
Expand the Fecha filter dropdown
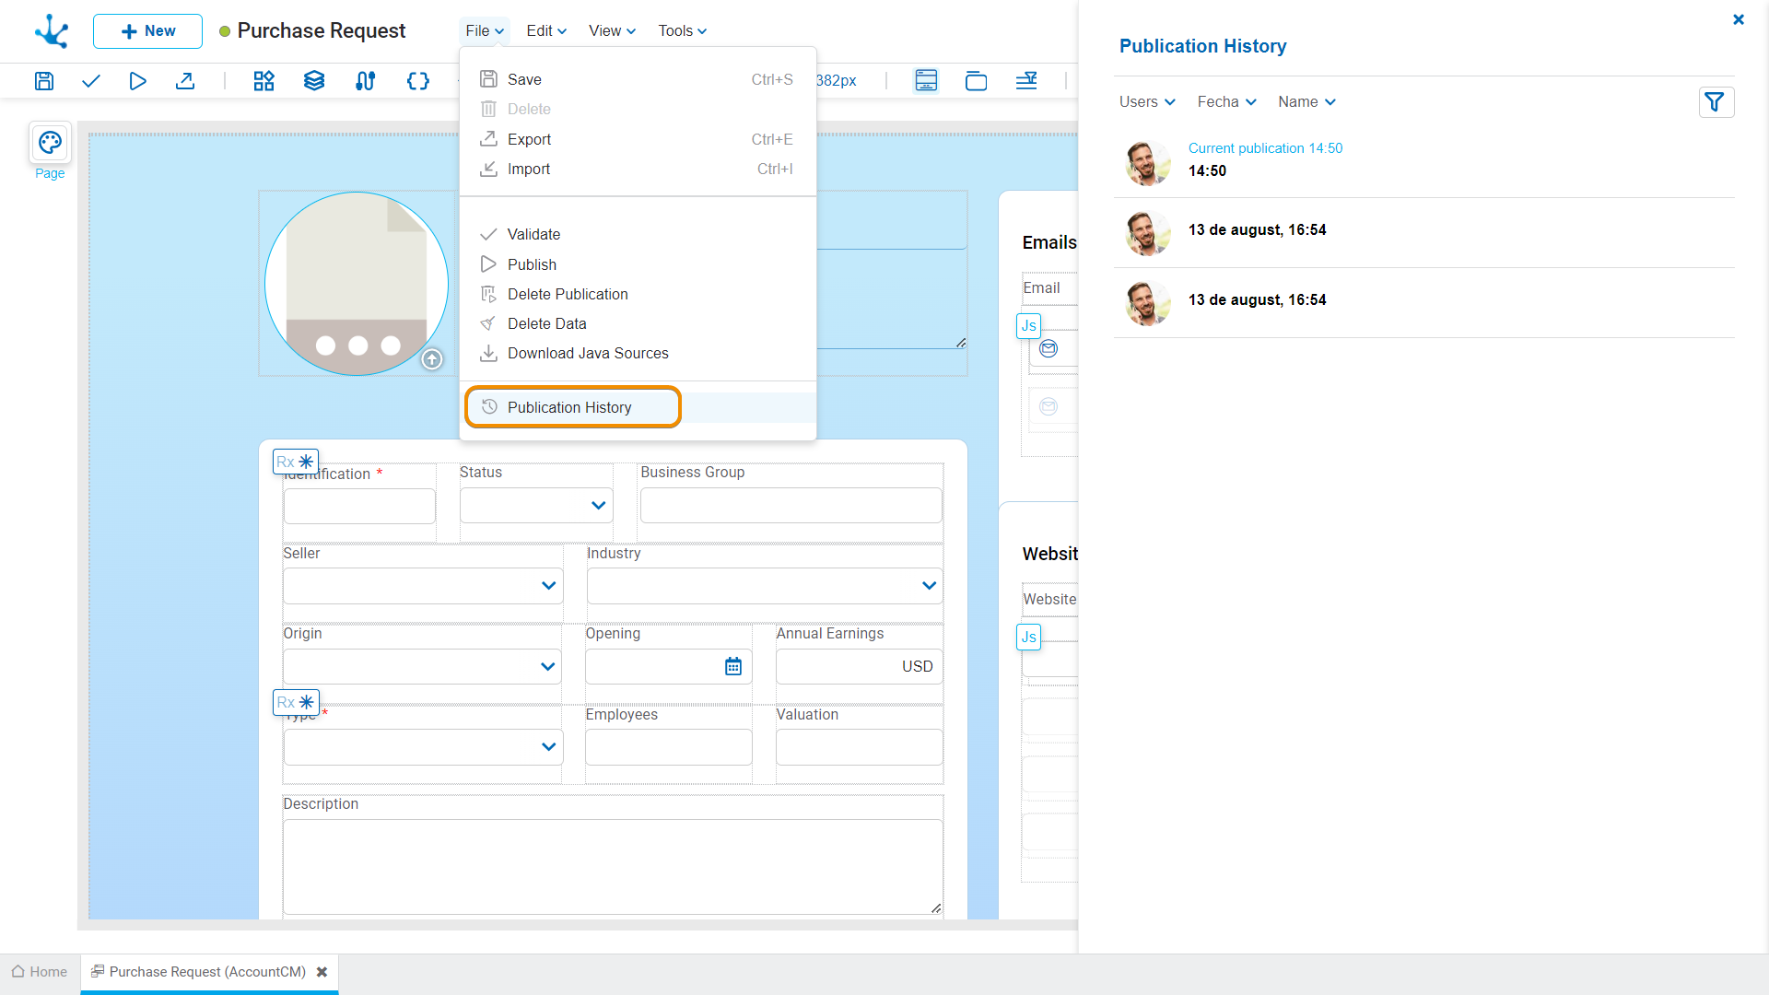tap(1226, 102)
